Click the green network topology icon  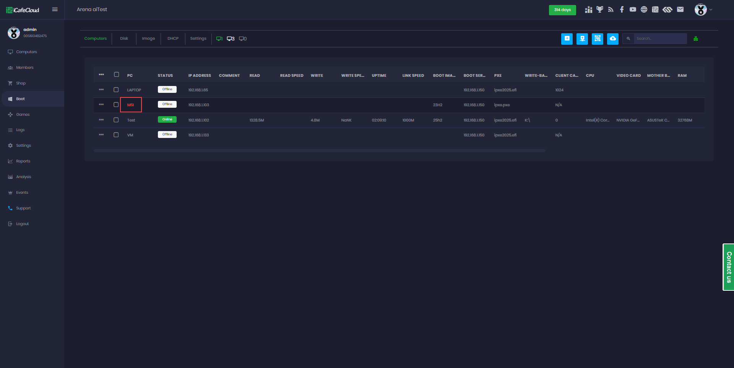click(x=696, y=39)
